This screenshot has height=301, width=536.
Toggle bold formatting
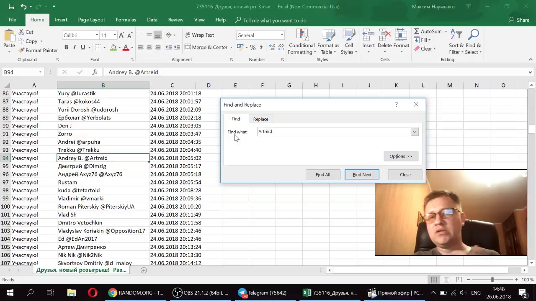(66, 47)
